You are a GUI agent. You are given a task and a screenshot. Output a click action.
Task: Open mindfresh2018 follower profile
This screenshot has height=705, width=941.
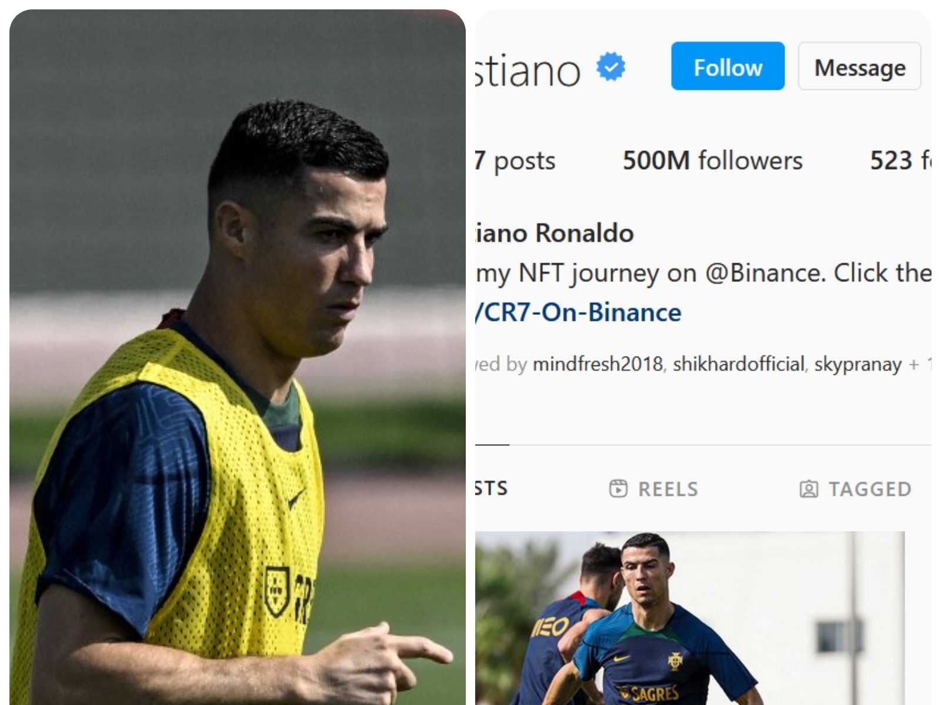[x=598, y=364]
